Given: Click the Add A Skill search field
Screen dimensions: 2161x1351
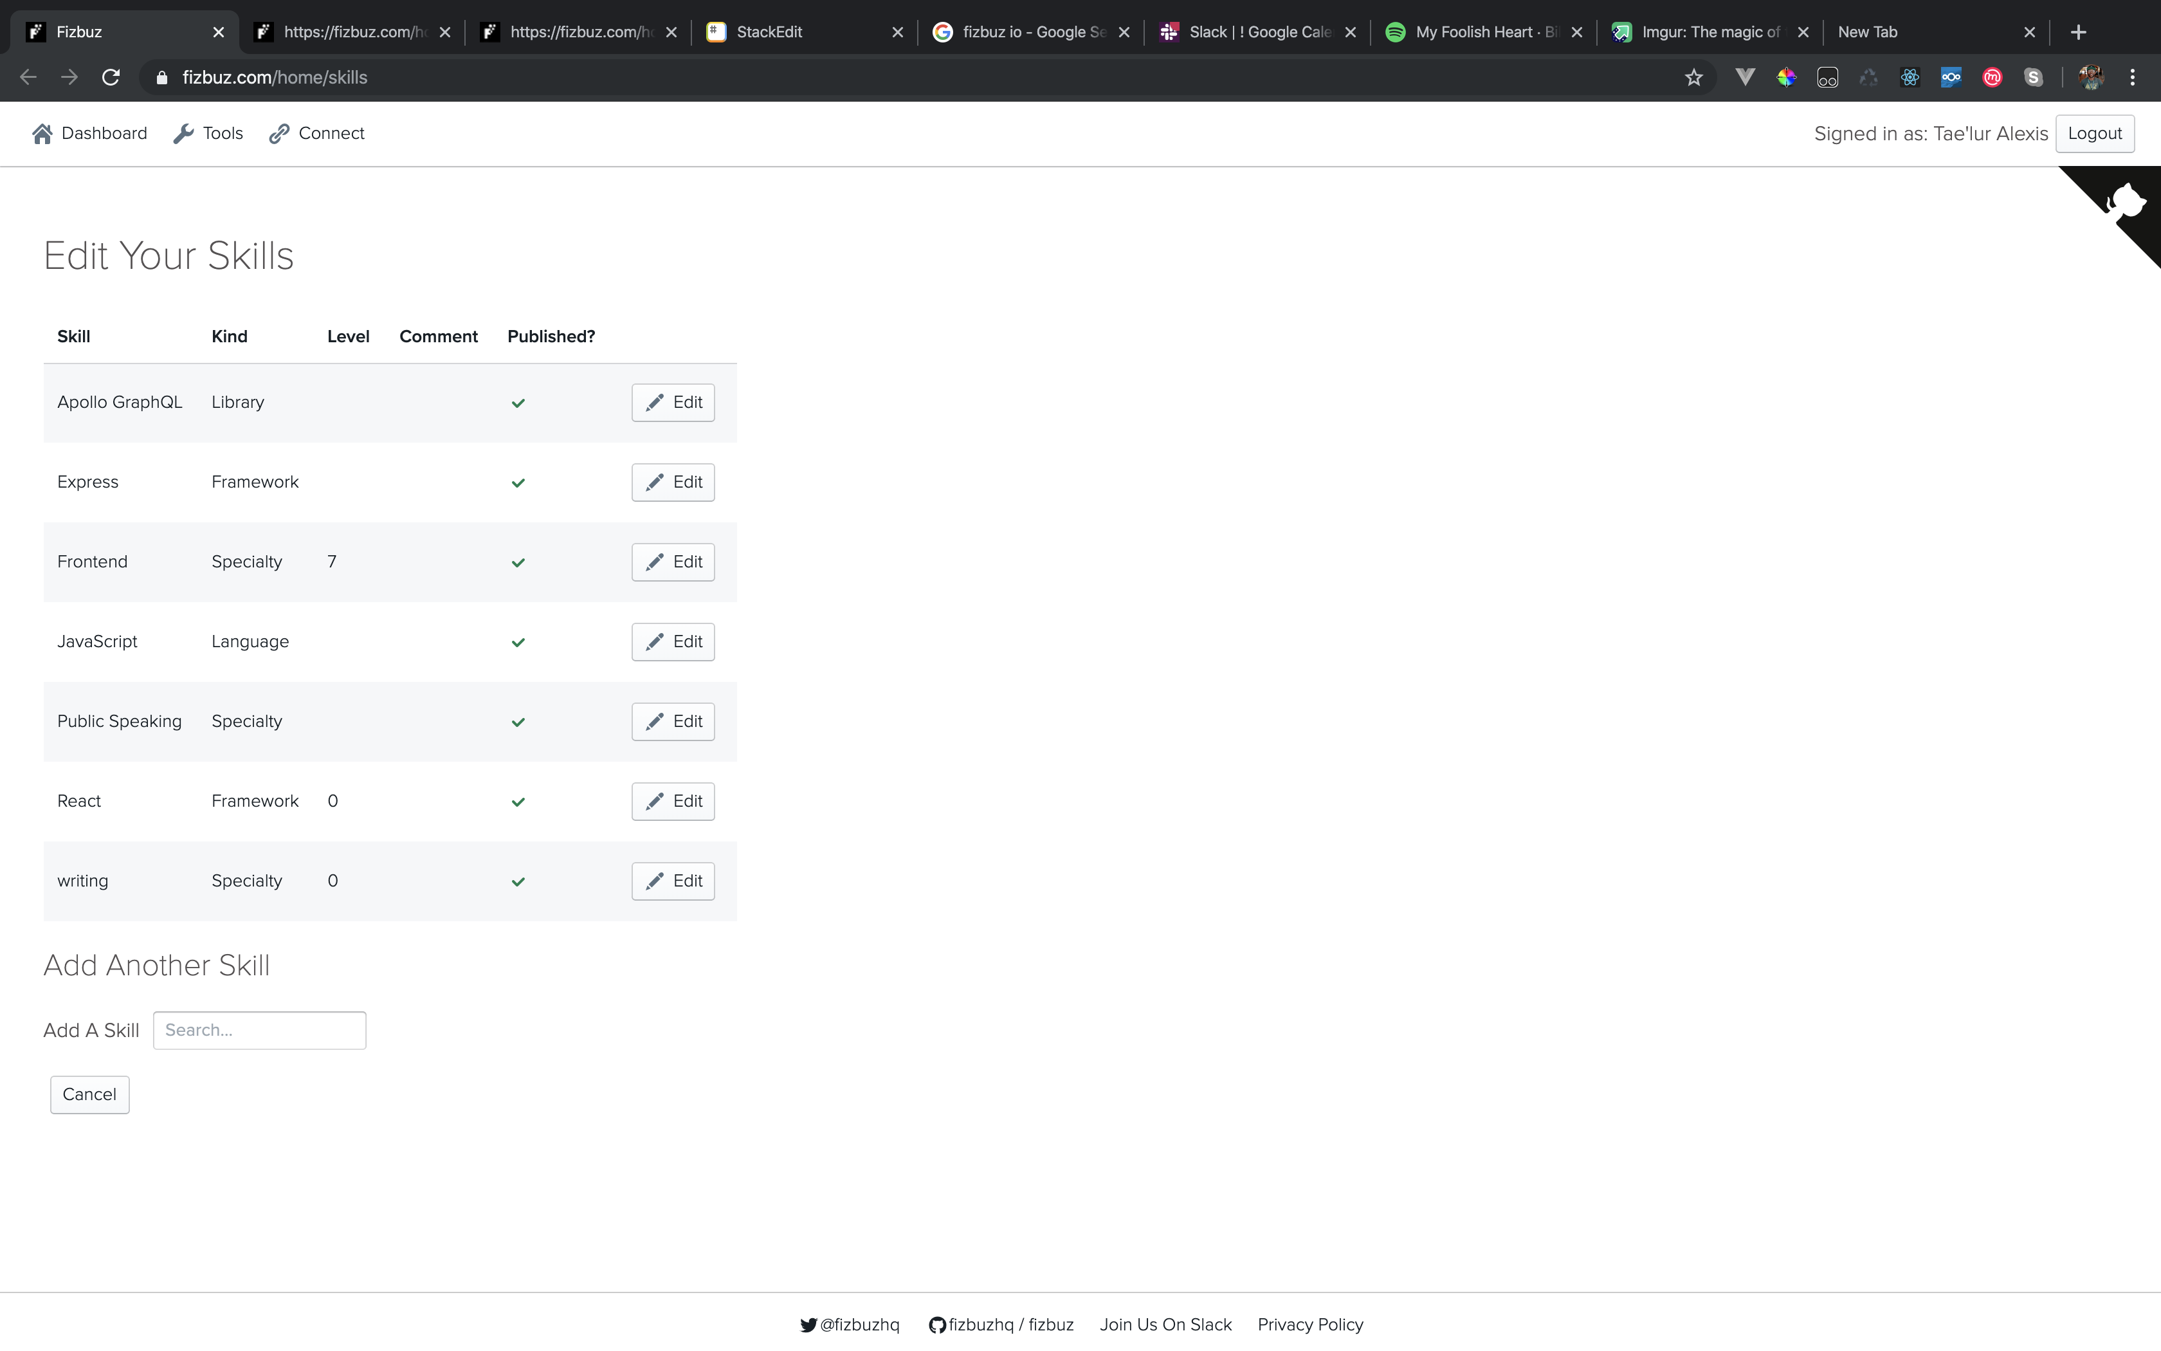Looking at the screenshot, I should 259,1029.
